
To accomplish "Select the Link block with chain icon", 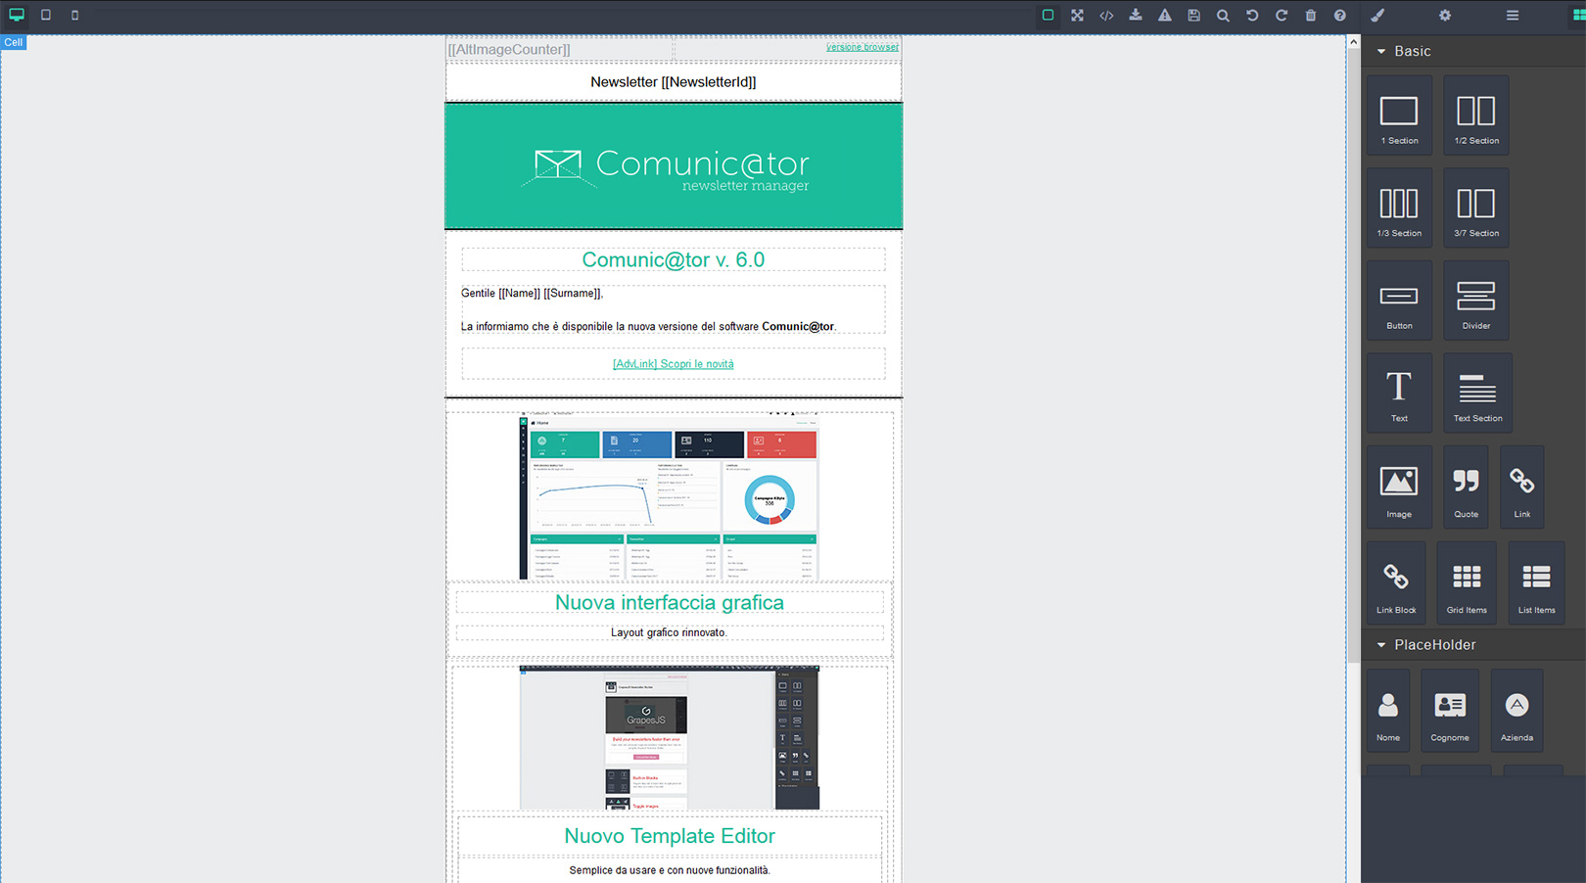I will click(1522, 488).
